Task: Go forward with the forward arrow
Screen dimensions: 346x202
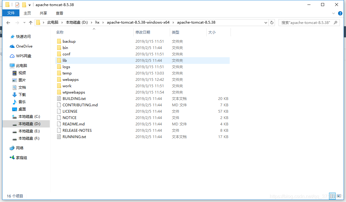Action: coord(17,23)
